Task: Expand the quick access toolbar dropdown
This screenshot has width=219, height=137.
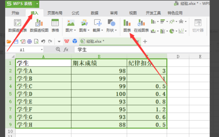Action: 59,41
